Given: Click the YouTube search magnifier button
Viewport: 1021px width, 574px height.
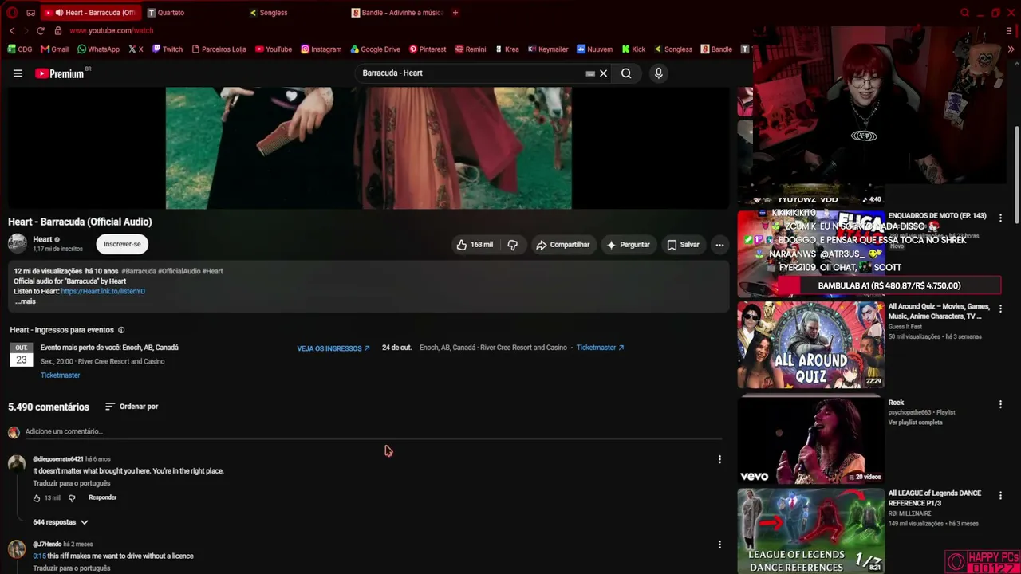Looking at the screenshot, I should pyautogui.click(x=626, y=73).
